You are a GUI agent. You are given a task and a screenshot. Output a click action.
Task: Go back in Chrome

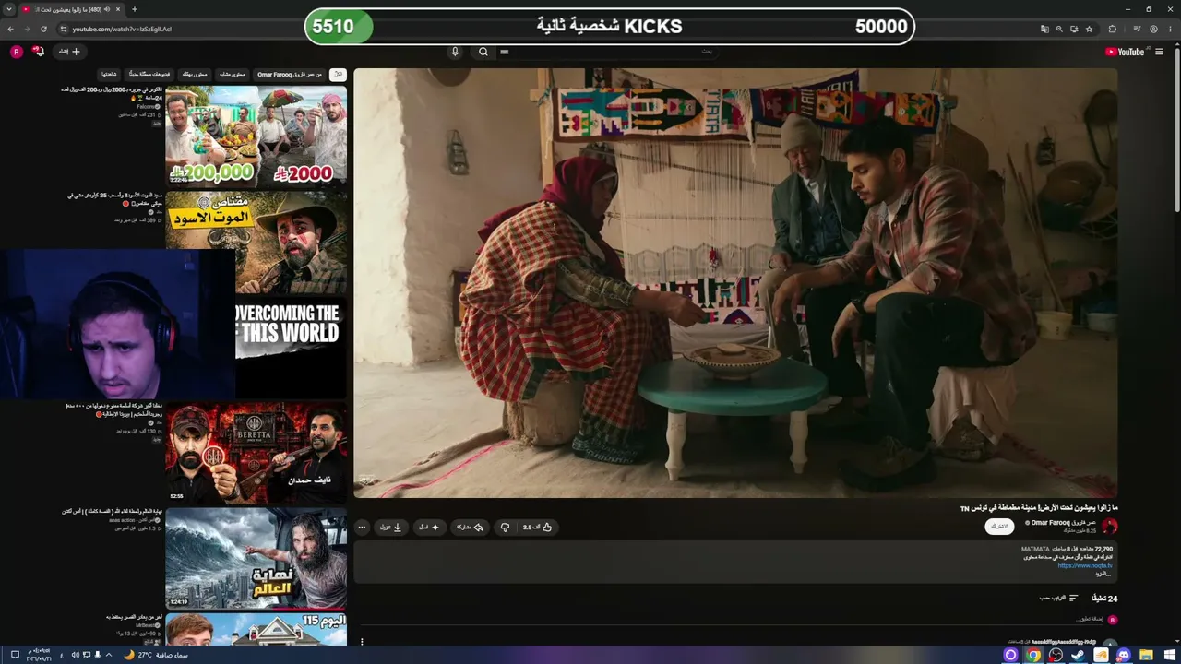[x=10, y=29]
